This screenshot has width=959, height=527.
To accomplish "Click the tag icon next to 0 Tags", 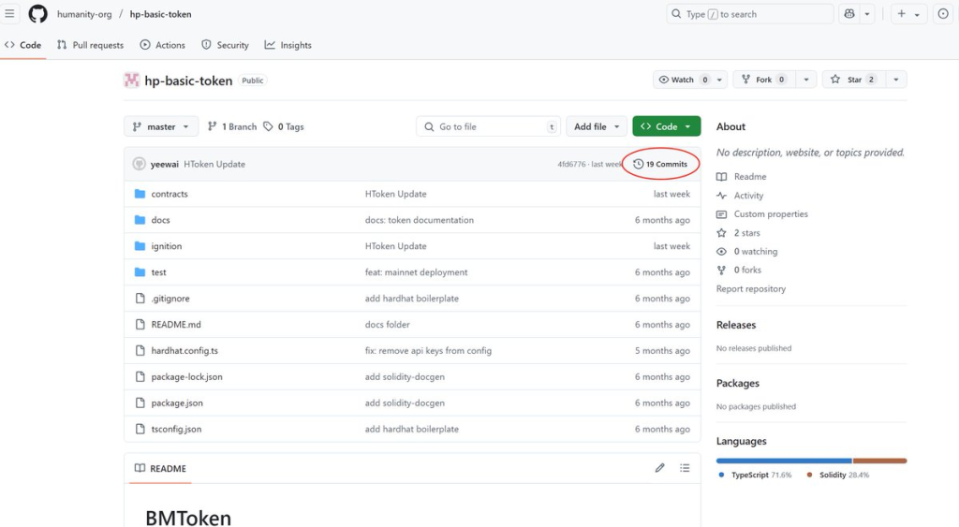I will coord(268,126).
